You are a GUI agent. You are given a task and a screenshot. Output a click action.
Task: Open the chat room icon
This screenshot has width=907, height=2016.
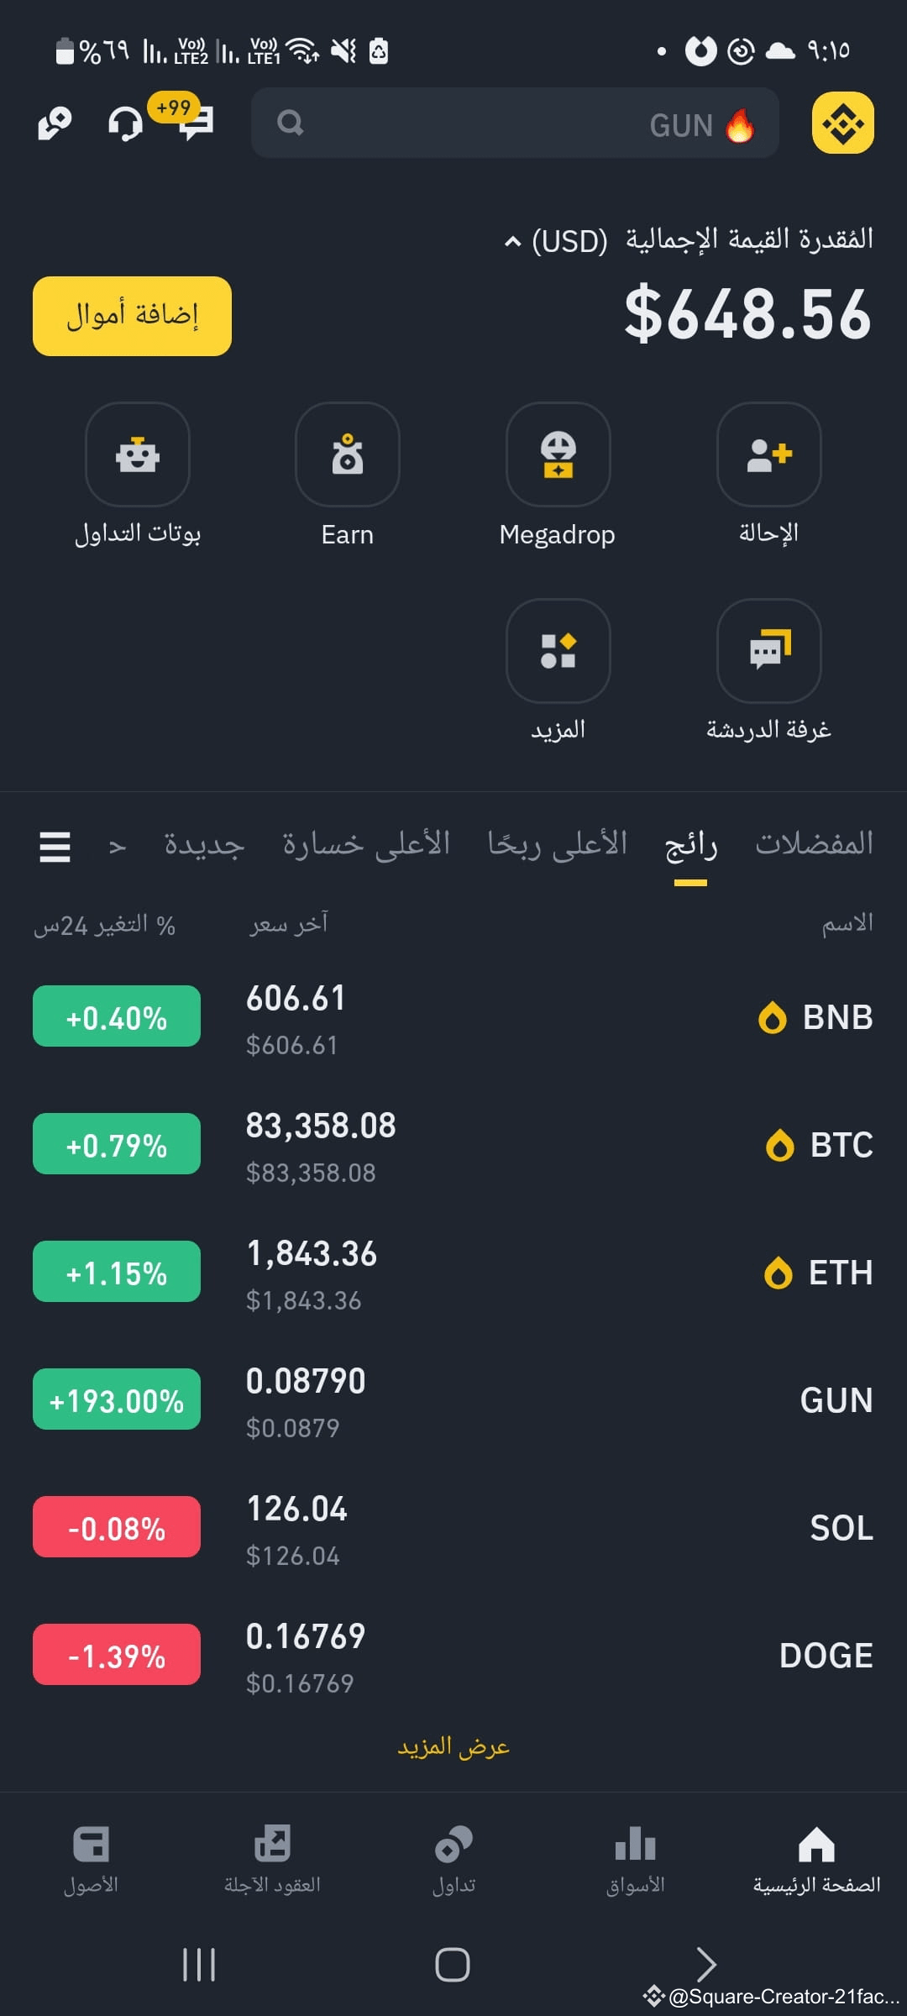(768, 651)
